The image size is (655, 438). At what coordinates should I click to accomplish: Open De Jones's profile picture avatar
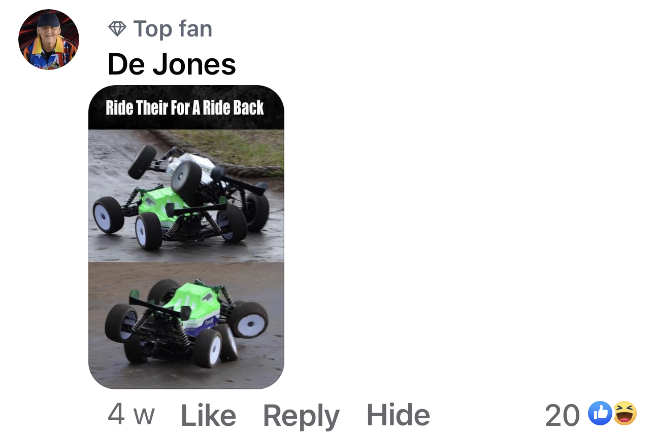click(x=49, y=39)
